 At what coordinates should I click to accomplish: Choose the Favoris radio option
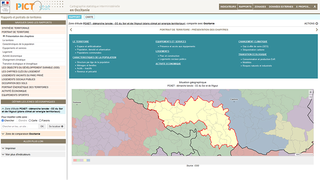click(x=40, y=121)
